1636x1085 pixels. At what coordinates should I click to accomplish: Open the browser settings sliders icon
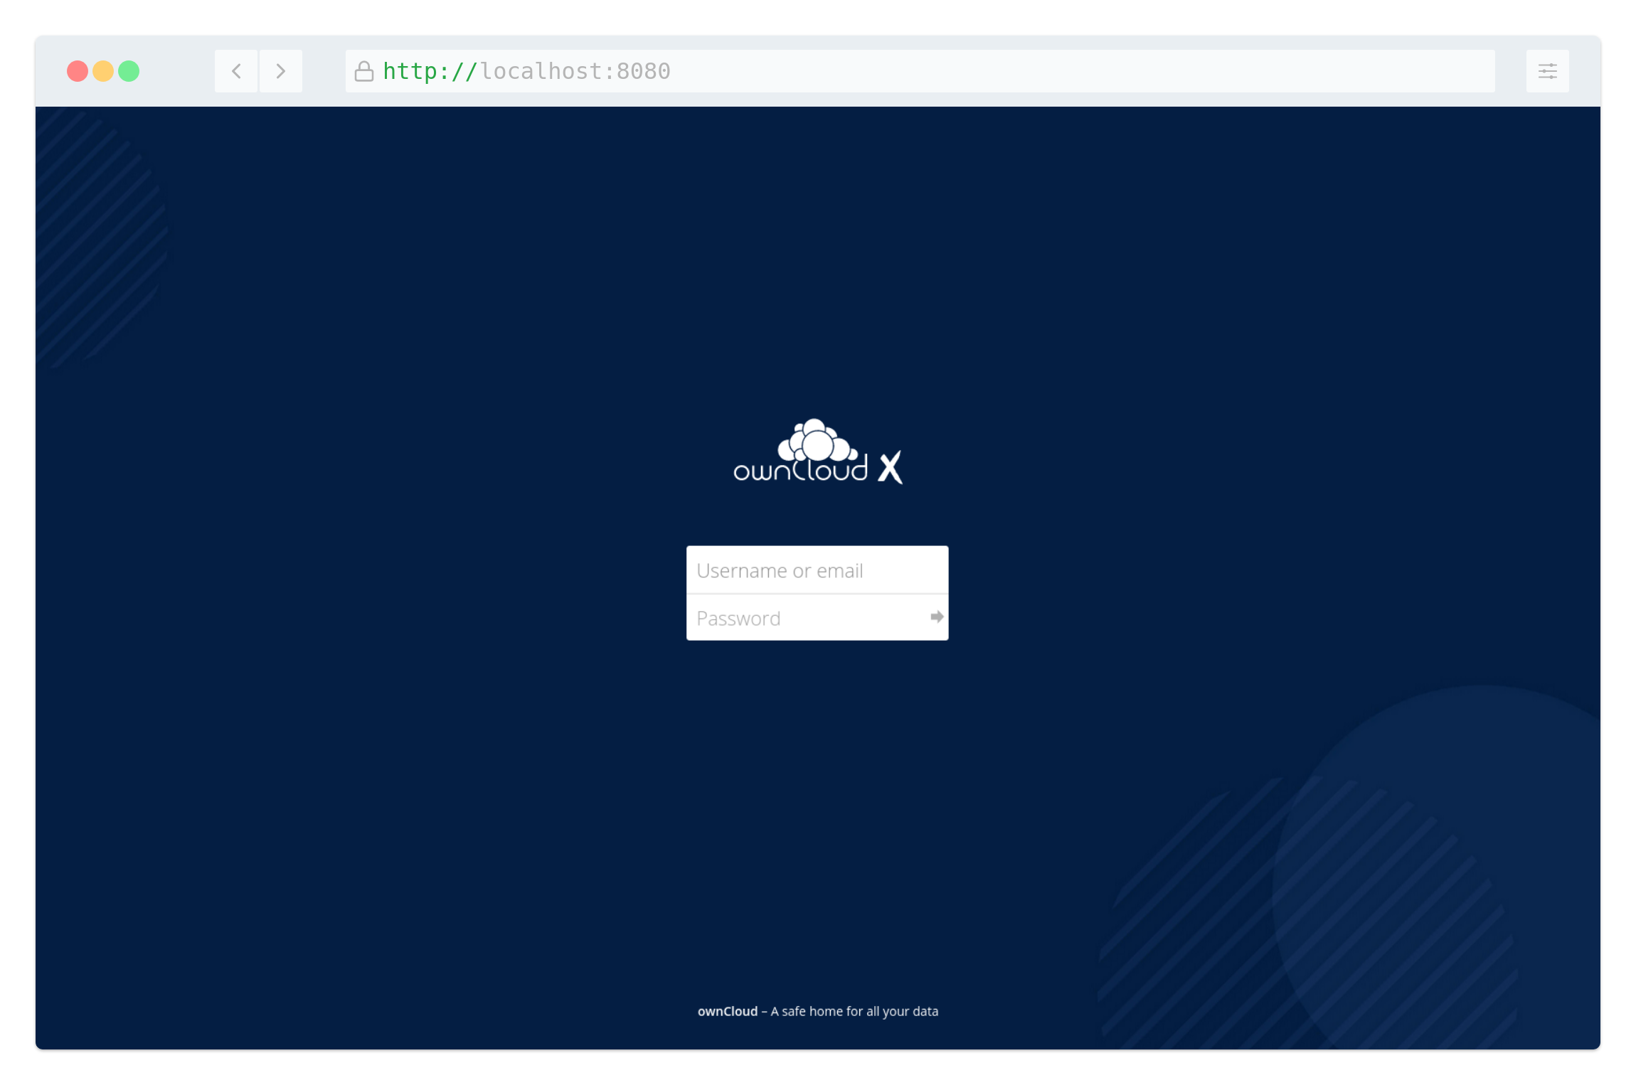(1546, 70)
